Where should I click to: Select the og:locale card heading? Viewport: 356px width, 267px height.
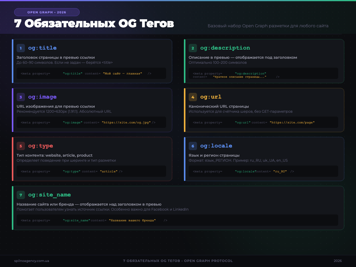216,146
